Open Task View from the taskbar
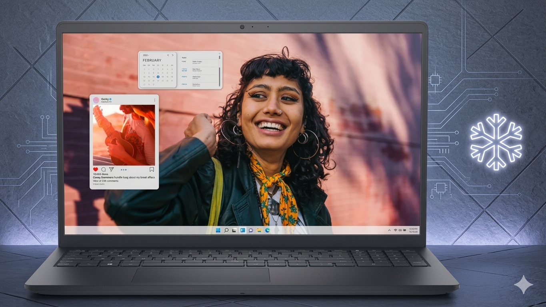The image size is (546, 307). (234, 230)
